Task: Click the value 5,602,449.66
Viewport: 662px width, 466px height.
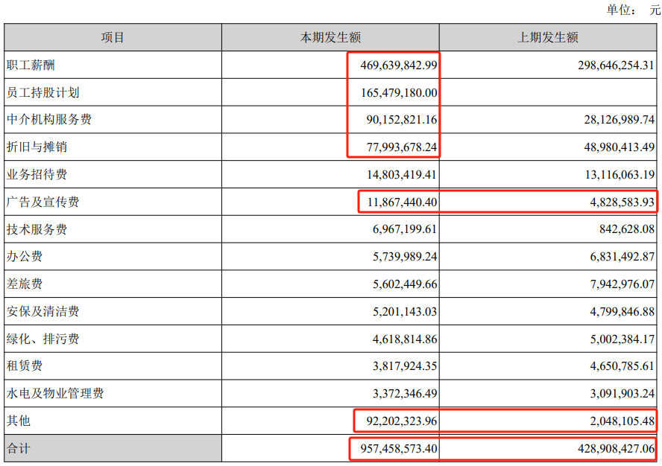Action: [x=405, y=284]
